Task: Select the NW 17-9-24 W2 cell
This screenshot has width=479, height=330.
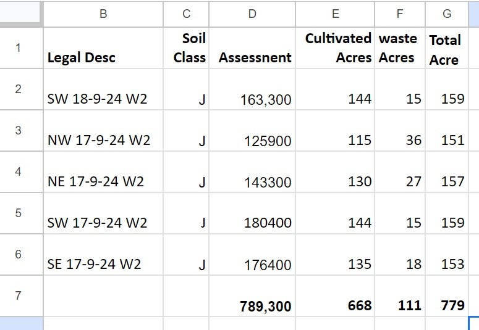Action: pos(103,131)
